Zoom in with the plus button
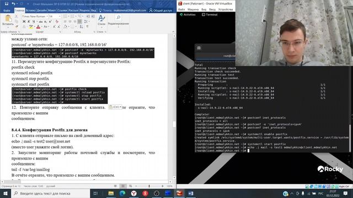The width and height of the screenshot is (353, 198). click(x=163, y=186)
